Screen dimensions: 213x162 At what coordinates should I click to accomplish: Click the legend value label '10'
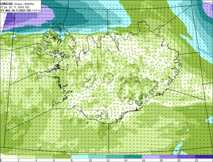click(x=90, y=160)
